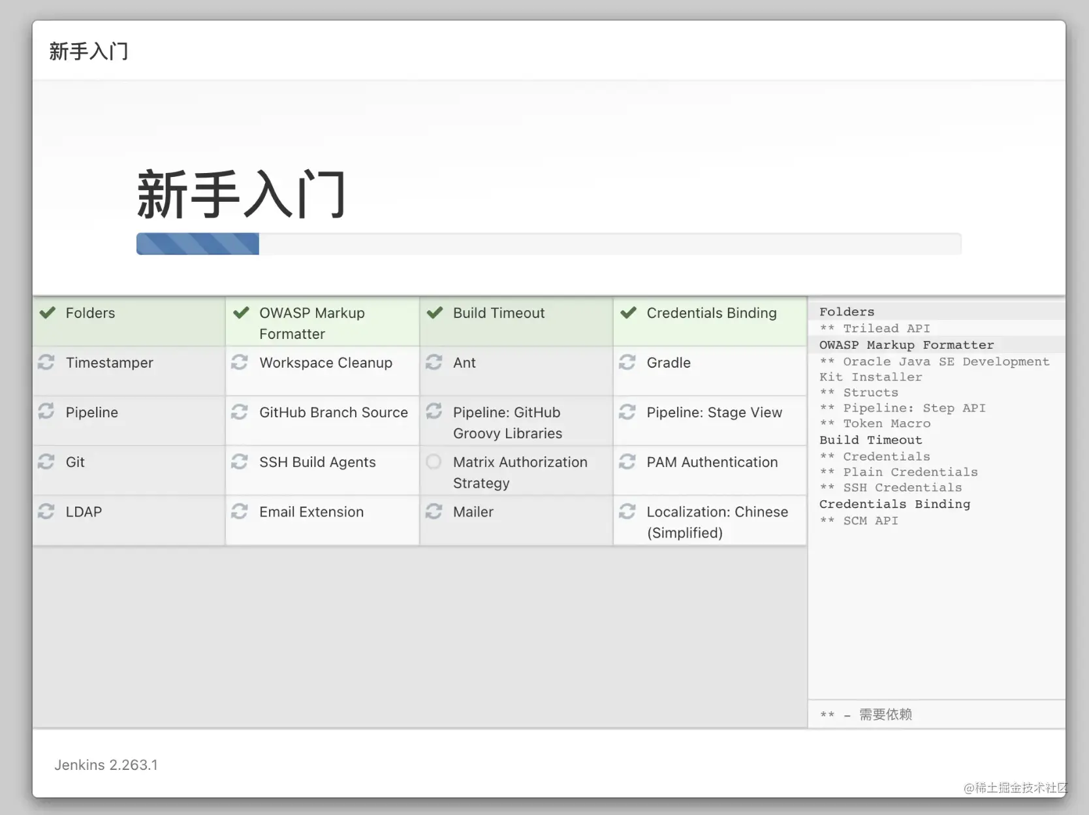1089x815 pixels.
Task: Select the Folders plugin name
Action: tap(90, 313)
